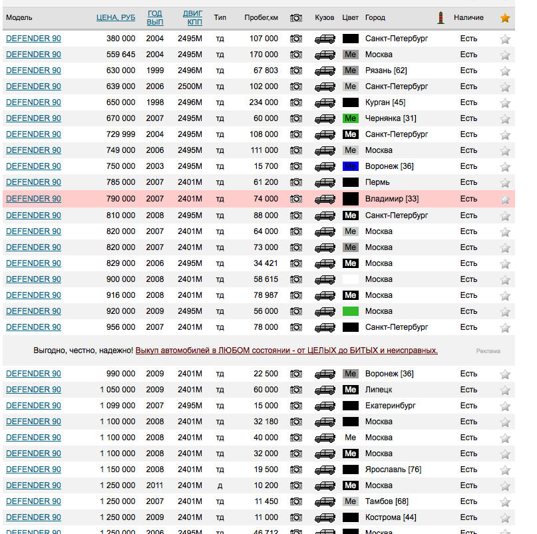Click the Пробег,км column header
This screenshot has height=534, width=537.
pyautogui.click(x=262, y=17)
